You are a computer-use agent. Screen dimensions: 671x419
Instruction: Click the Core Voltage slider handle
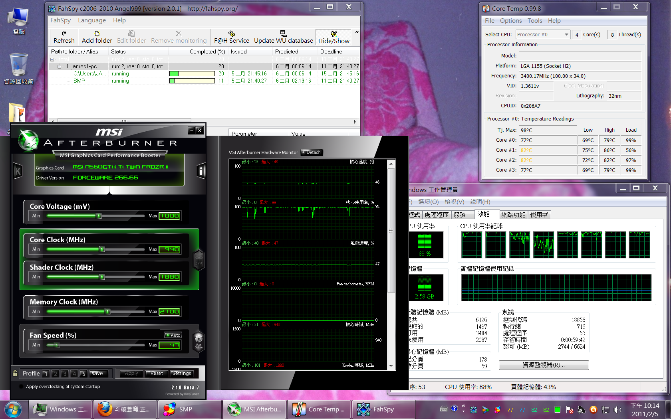(x=99, y=216)
